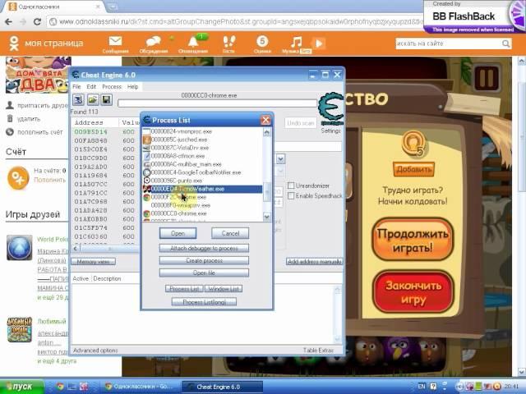Click the Cheat Engine logo above Settings
The height and width of the screenshot is (394, 526).
(330, 109)
